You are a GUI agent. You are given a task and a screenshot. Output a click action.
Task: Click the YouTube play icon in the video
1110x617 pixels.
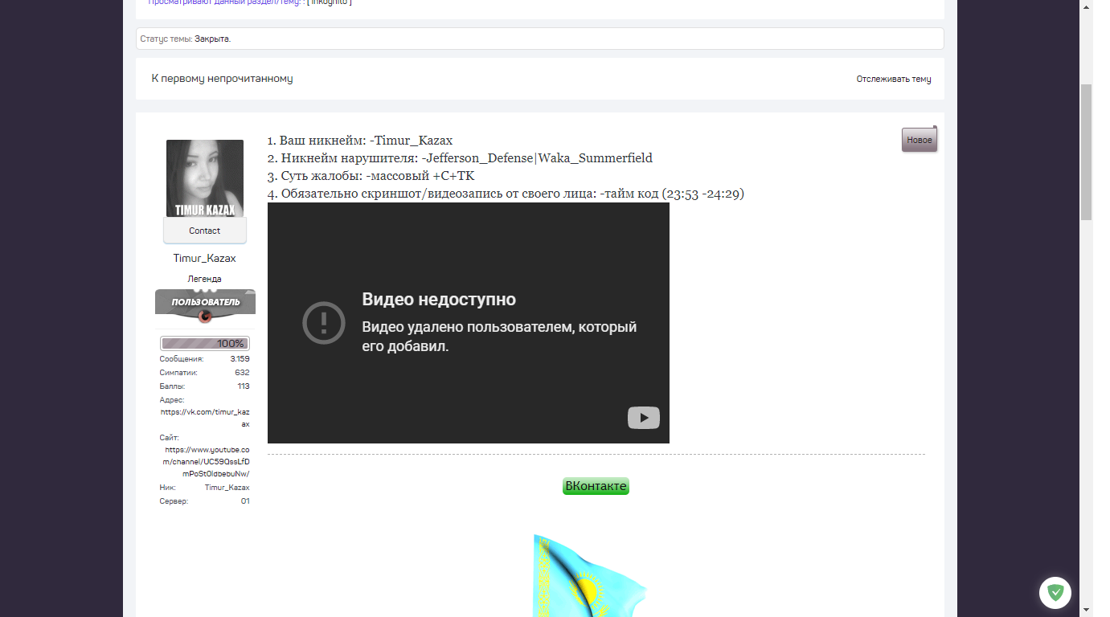pyautogui.click(x=643, y=418)
